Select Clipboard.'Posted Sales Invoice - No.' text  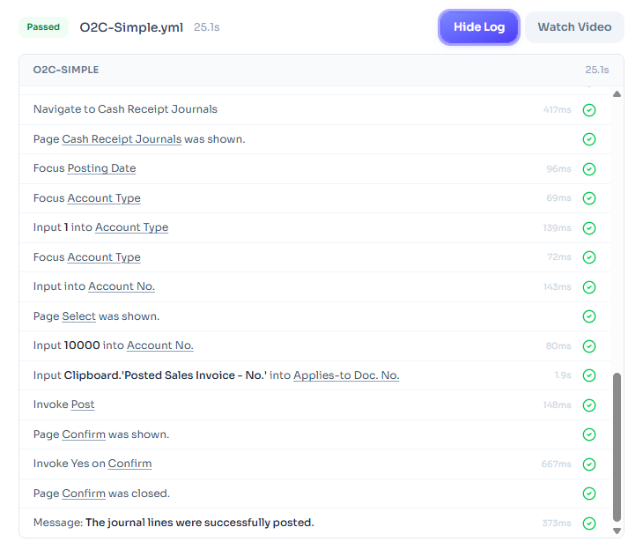[166, 375]
